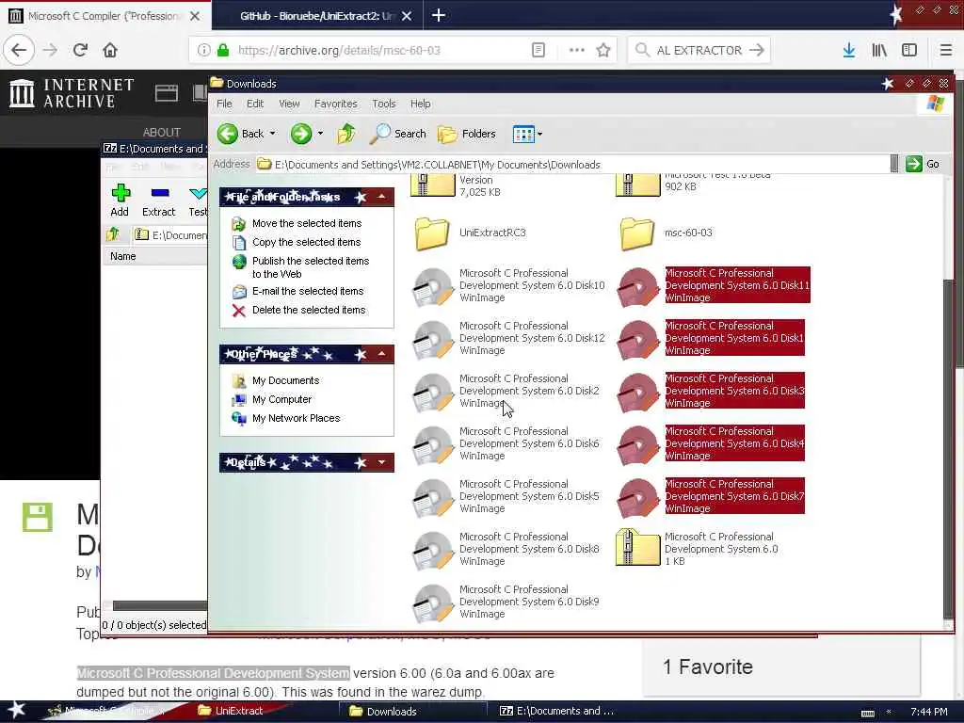Click Firefox browser back arrow

[19, 50]
